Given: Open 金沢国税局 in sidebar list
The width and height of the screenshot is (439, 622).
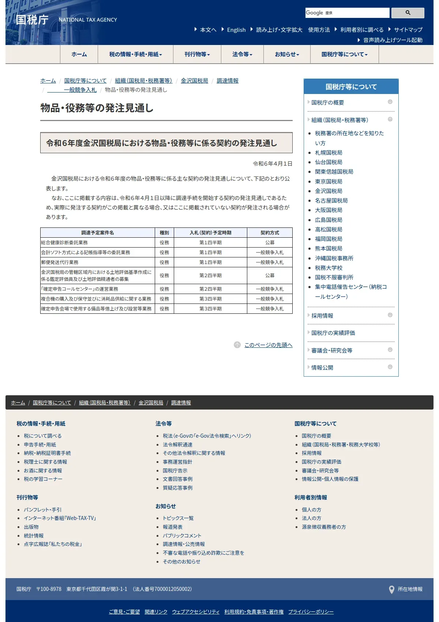Looking at the screenshot, I should coord(329,191).
